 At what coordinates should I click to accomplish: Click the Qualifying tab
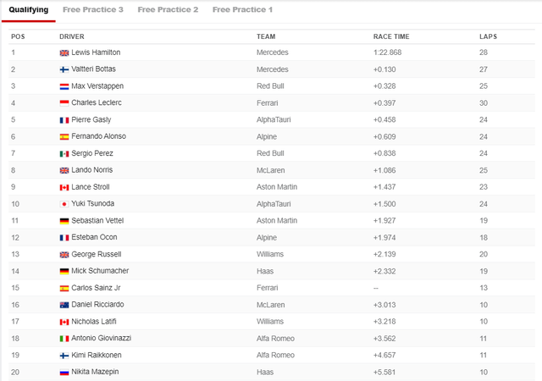(29, 9)
